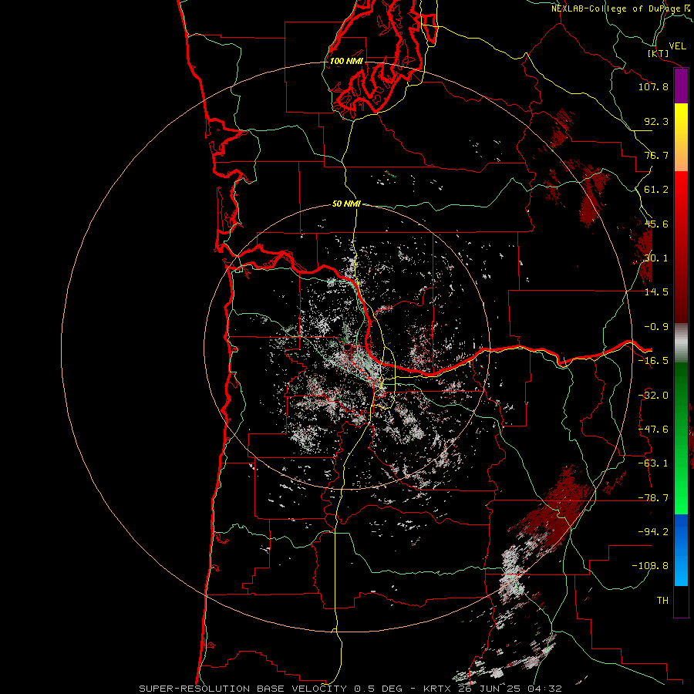Click the -94.2 scale value
The width and height of the screenshot is (694, 694).
653,532
